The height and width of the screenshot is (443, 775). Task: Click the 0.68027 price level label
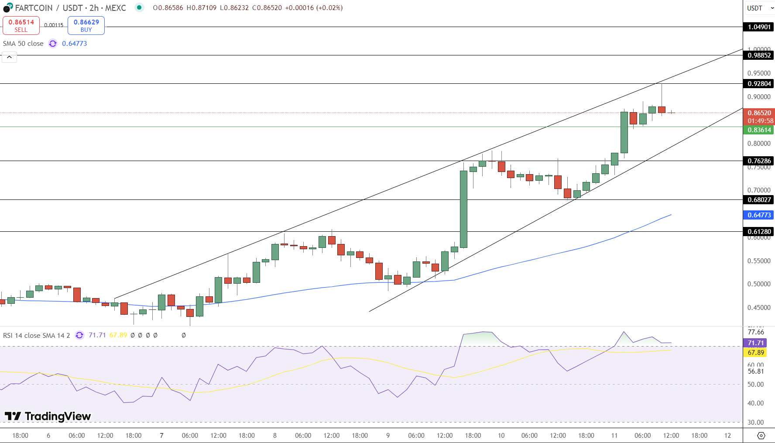pyautogui.click(x=759, y=200)
